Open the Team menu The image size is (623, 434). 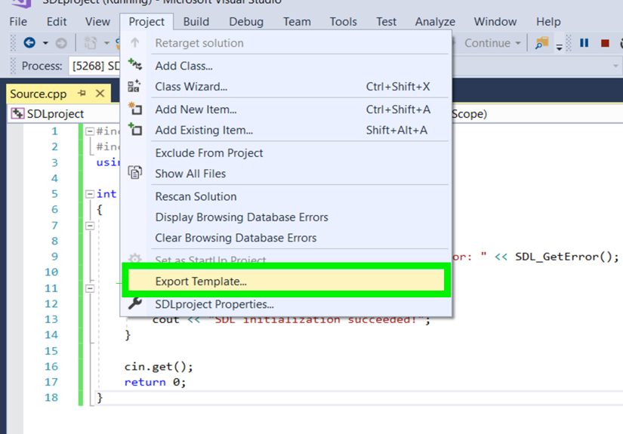297,21
